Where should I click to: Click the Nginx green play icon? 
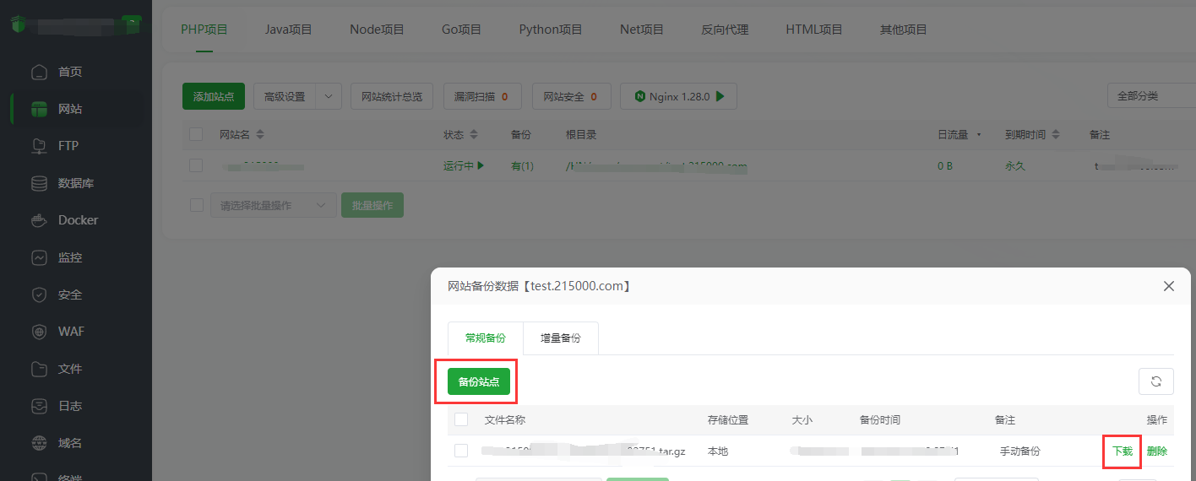coord(720,96)
